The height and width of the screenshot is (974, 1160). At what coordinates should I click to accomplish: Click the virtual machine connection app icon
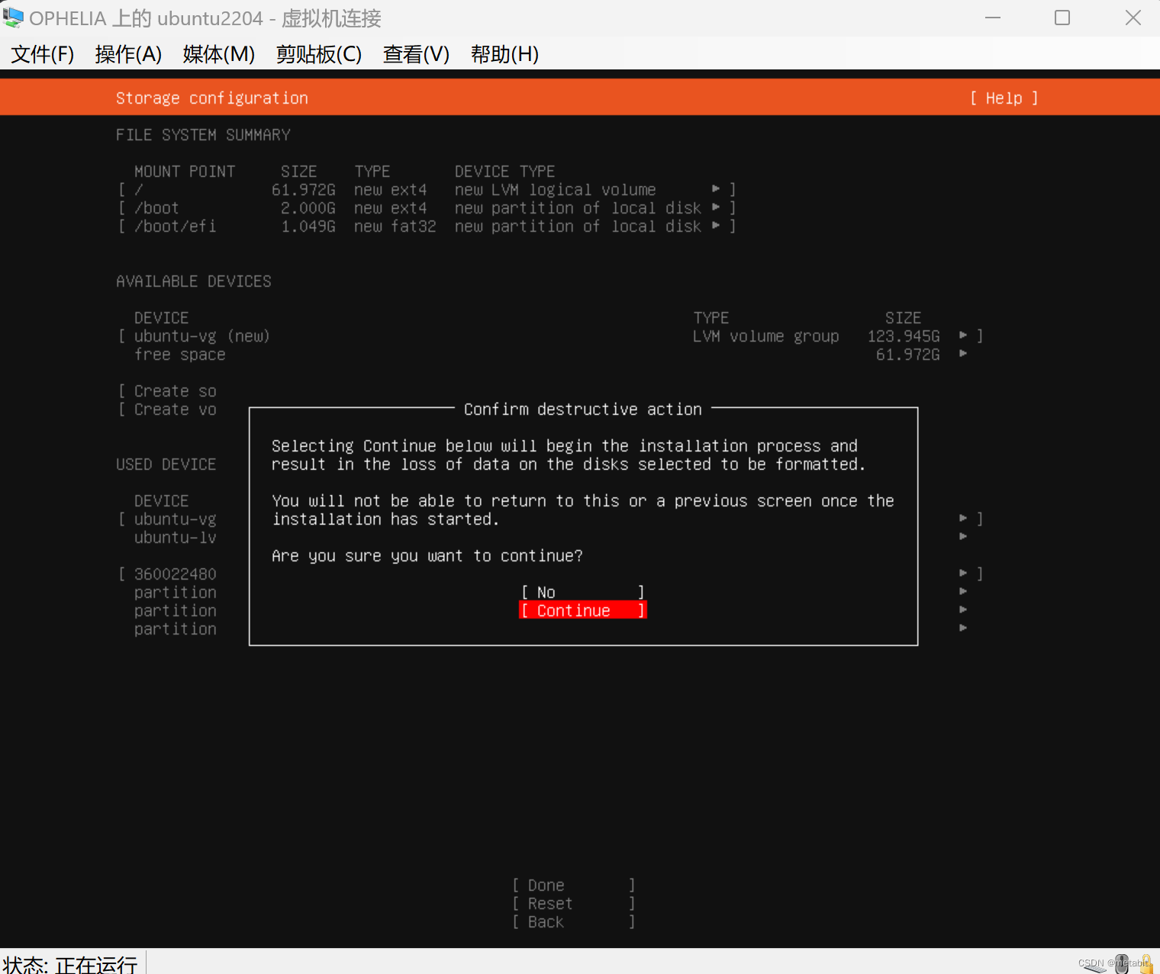click(x=13, y=18)
